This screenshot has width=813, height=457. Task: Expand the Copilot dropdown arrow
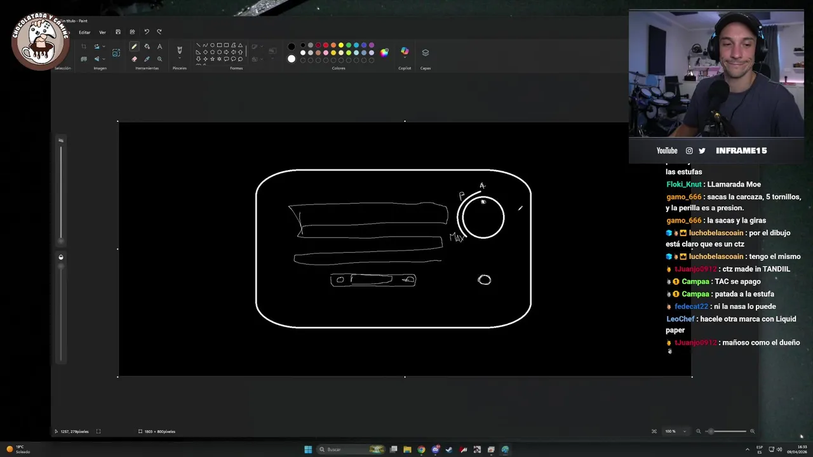click(405, 57)
